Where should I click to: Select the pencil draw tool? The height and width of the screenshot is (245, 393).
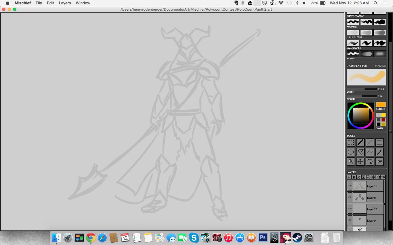pyautogui.click(x=360, y=143)
